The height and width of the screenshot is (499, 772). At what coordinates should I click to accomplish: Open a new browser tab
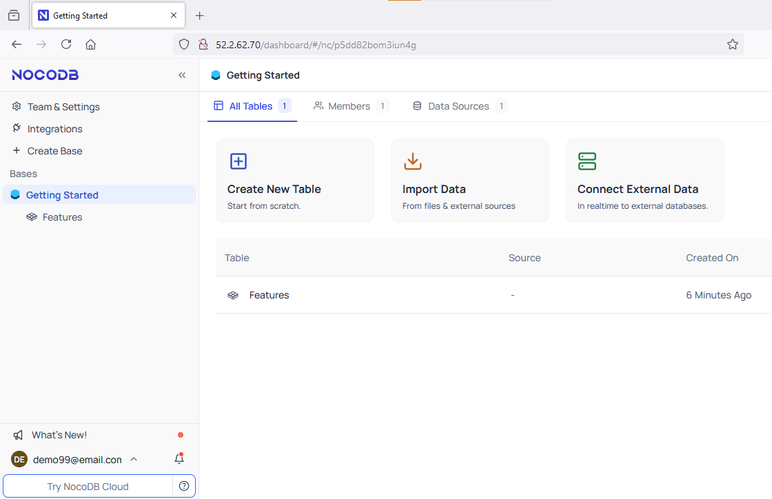pos(199,16)
